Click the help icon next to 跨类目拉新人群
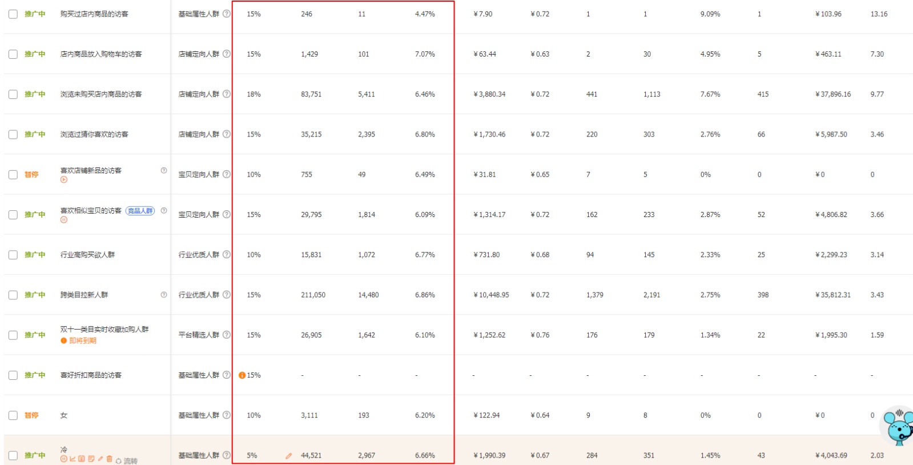 click(164, 295)
